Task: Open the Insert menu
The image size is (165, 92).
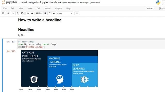Action: [30, 8]
